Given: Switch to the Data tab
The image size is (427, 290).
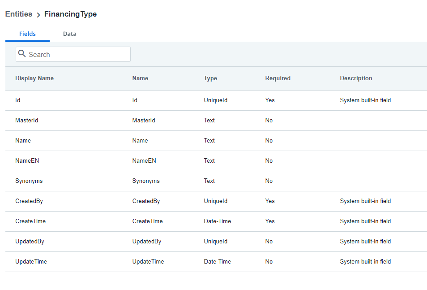Looking at the screenshot, I should tap(70, 34).
